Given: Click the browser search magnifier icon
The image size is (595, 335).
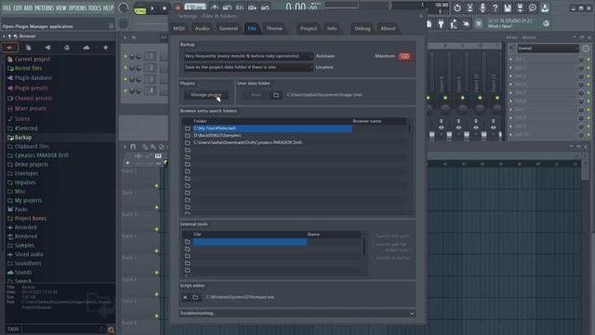Looking at the screenshot, I should (x=111, y=330).
